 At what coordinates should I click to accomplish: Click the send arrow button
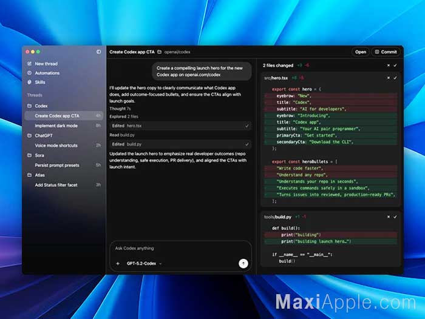click(x=243, y=263)
